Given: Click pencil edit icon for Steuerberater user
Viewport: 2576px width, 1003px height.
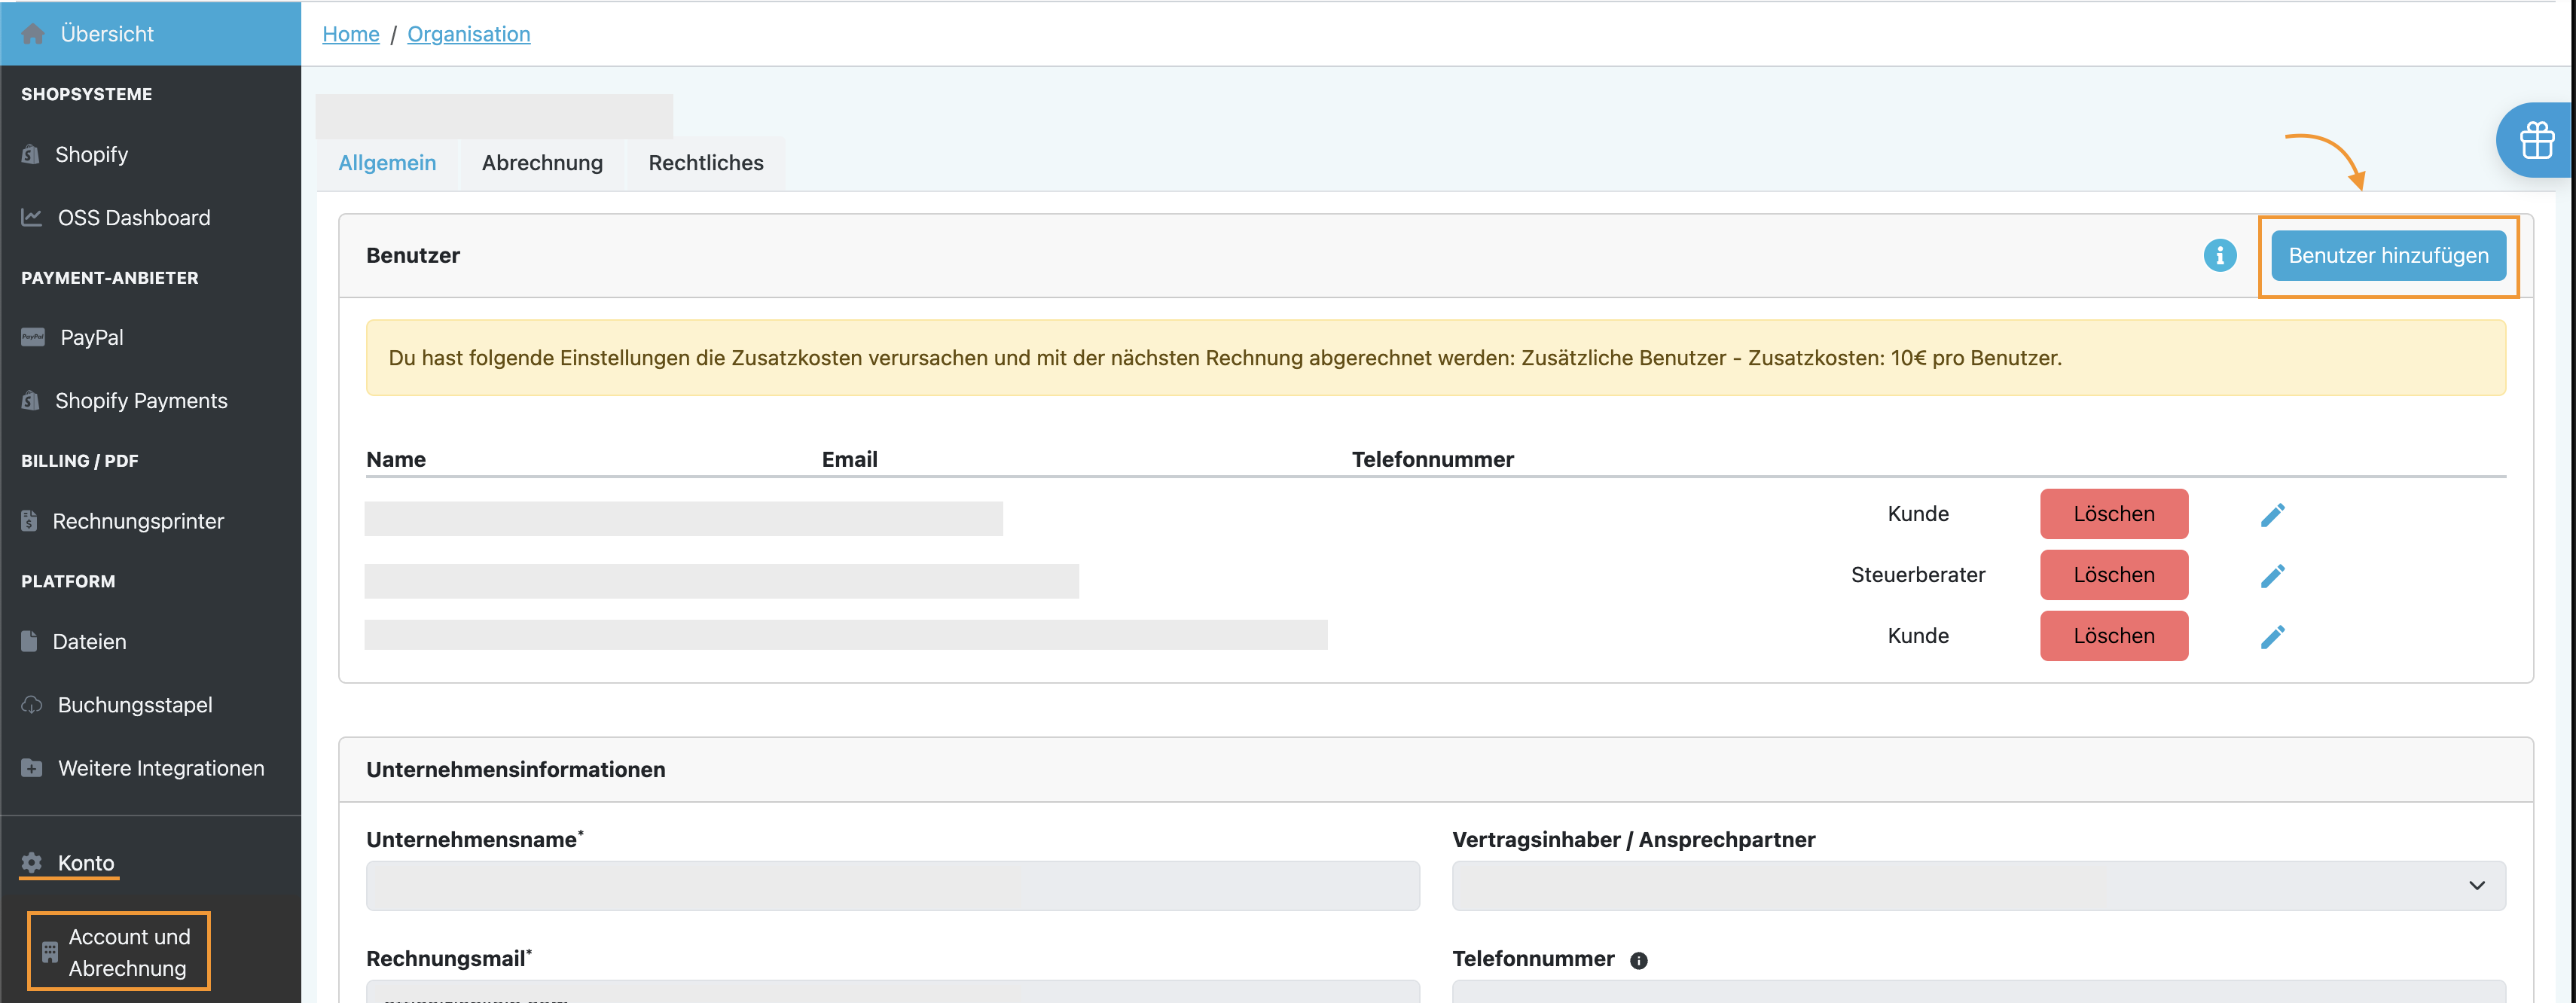Looking at the screenshot, I should pos(2272,576).
